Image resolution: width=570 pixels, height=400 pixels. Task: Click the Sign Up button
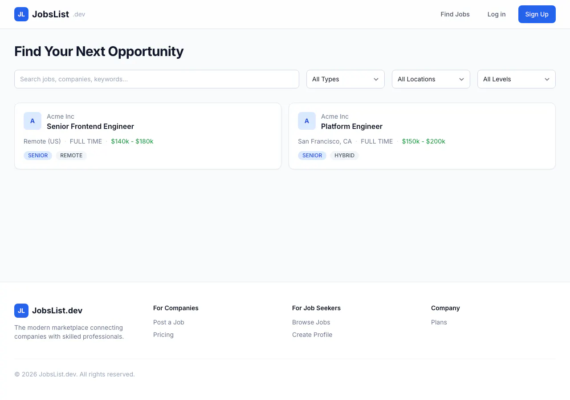pos(537,14)
